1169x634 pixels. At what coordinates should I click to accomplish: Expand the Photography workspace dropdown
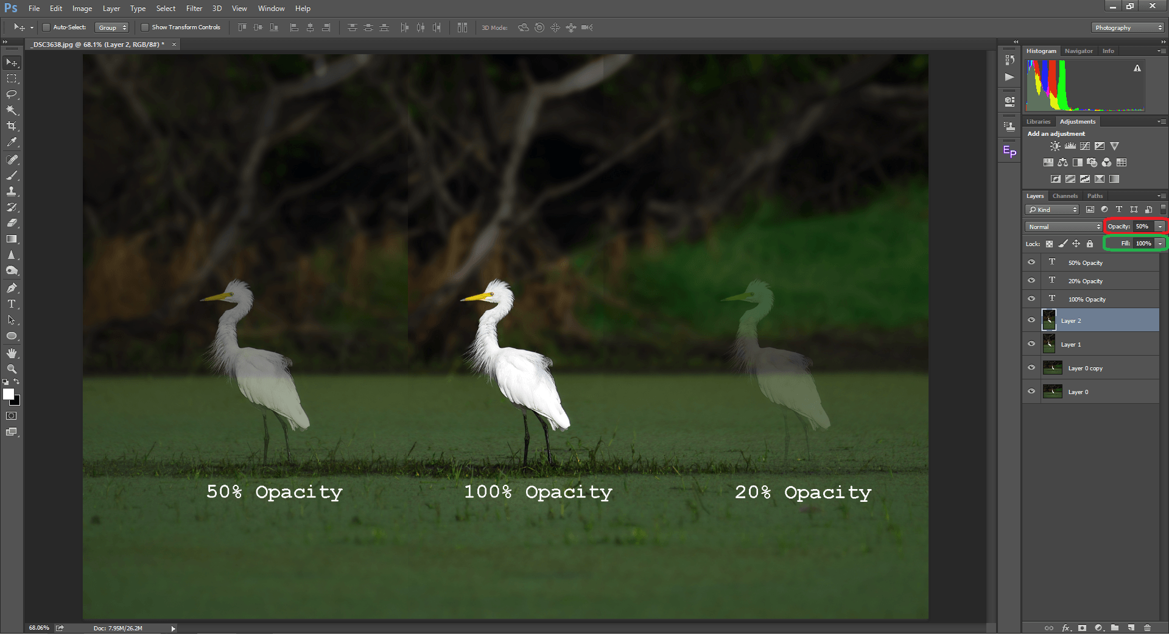pyautogui.click(x=1128, y=27)
